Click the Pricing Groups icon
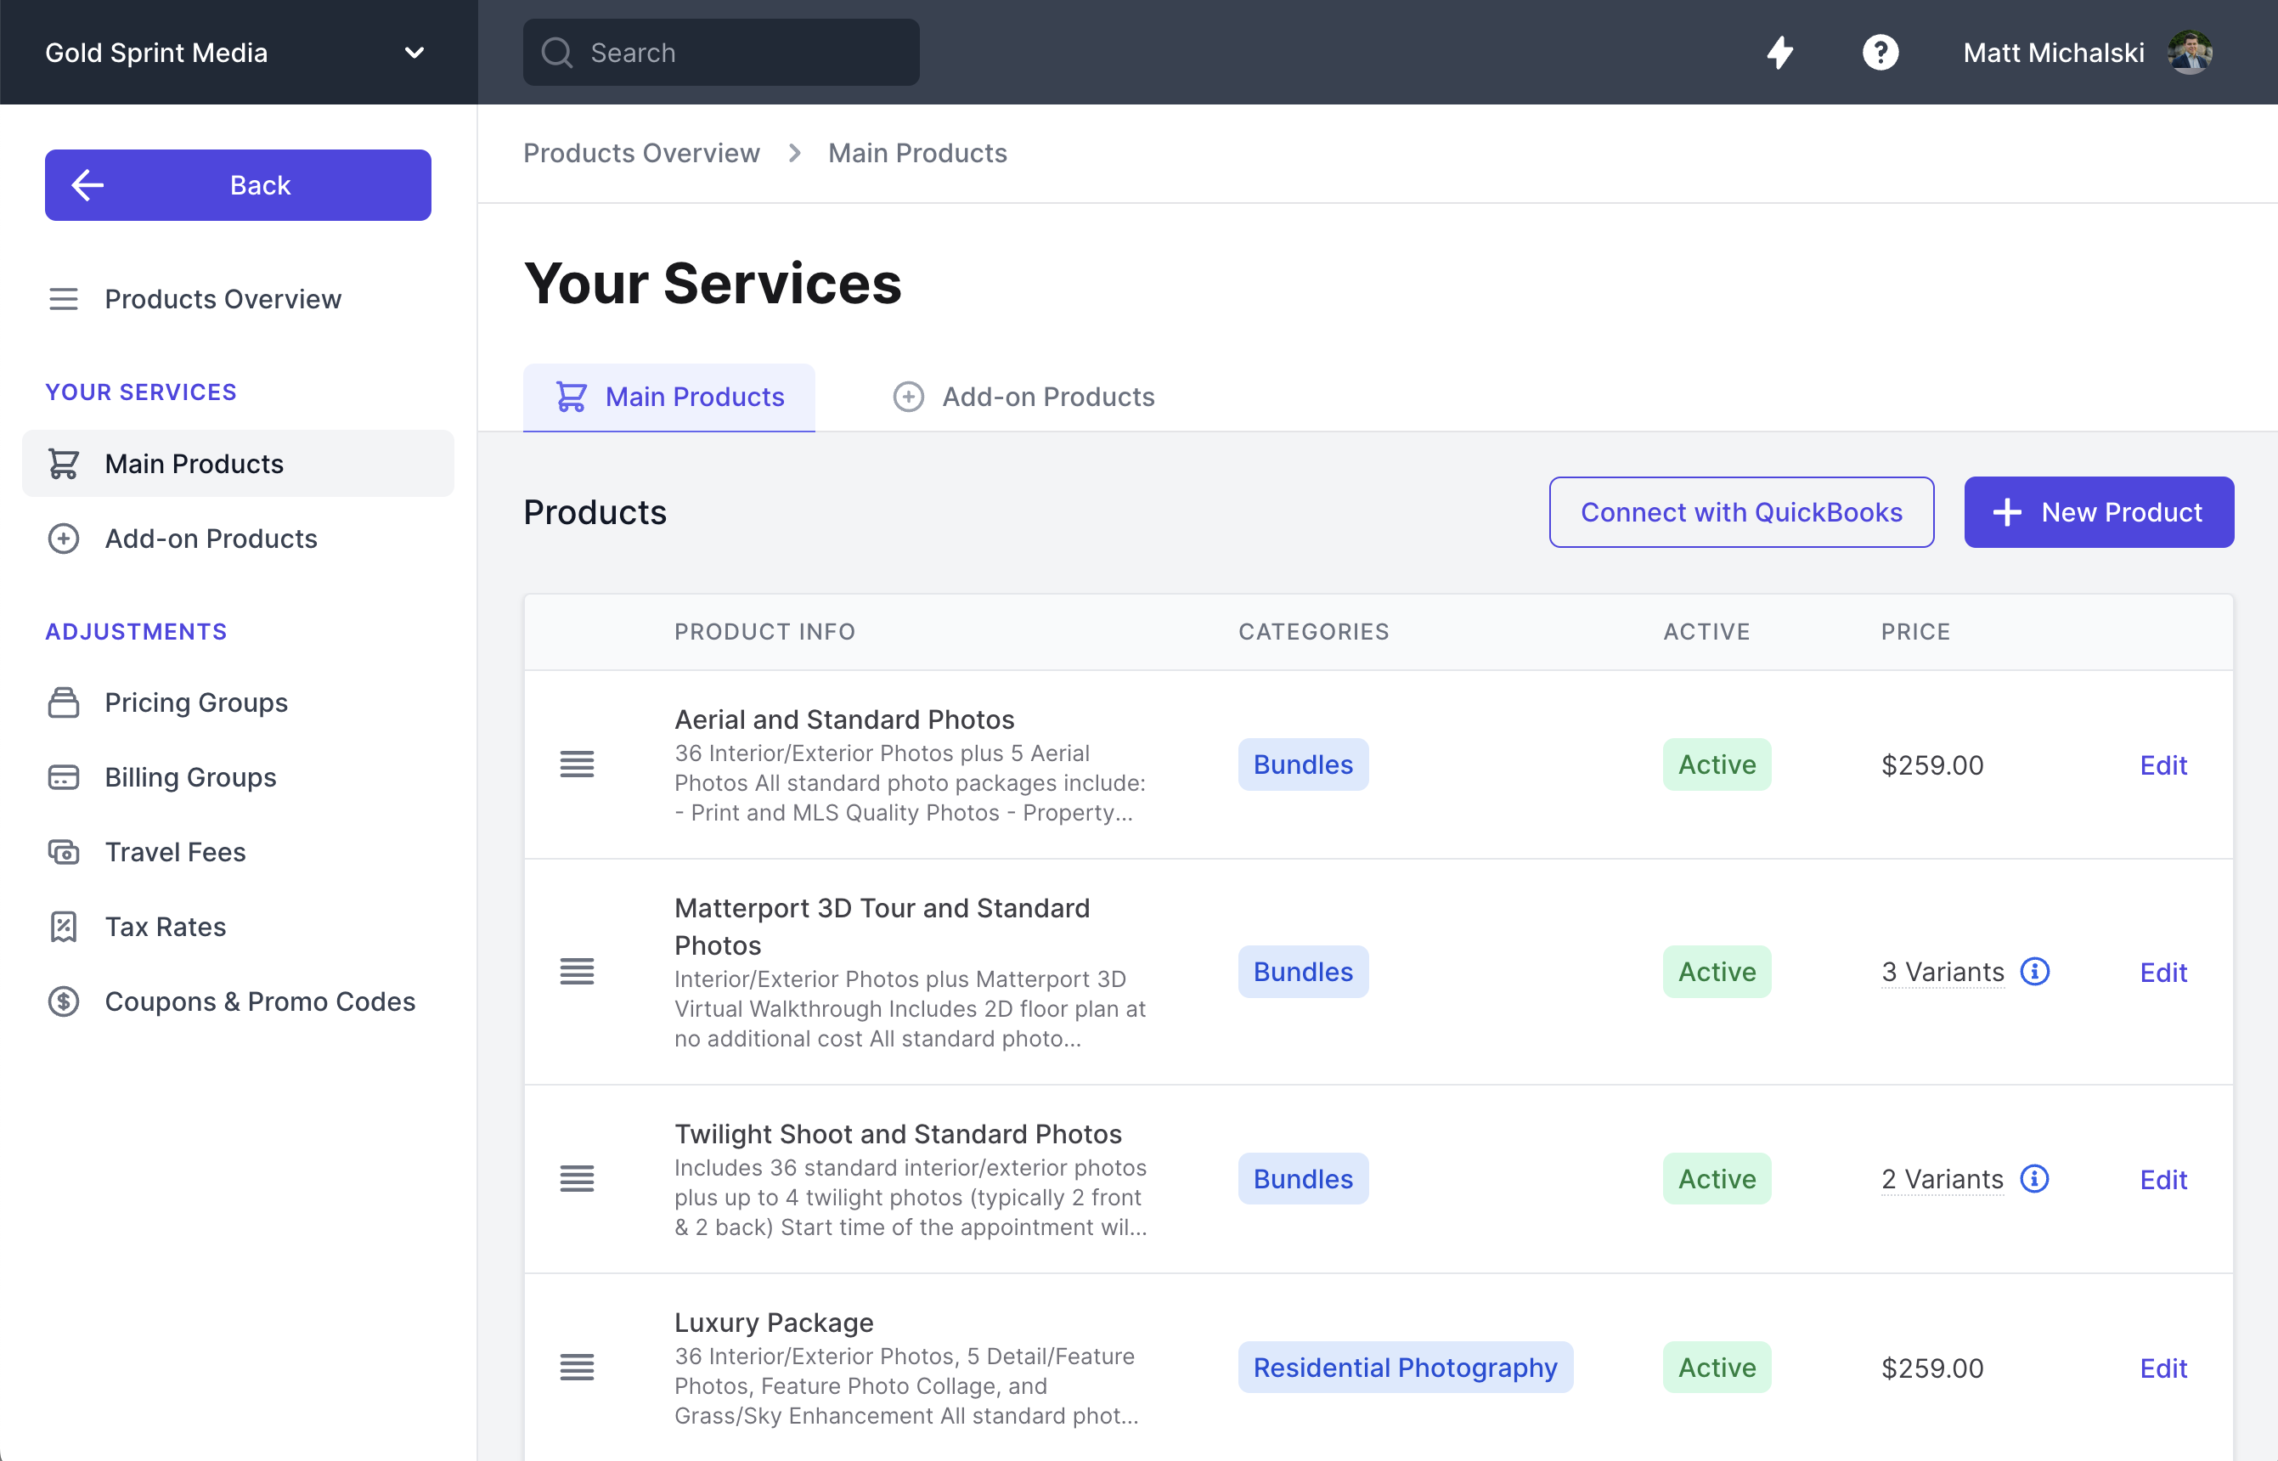Viewport: 2278px width, 1461px height. pyautogui.click(x=63, y=702)
